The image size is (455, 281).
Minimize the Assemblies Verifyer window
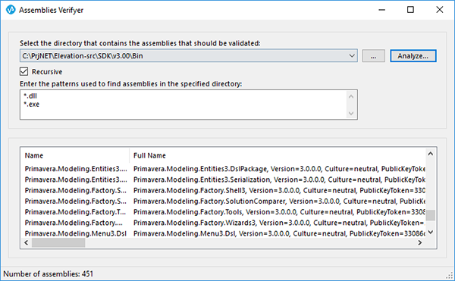click(x=382, y=10)
